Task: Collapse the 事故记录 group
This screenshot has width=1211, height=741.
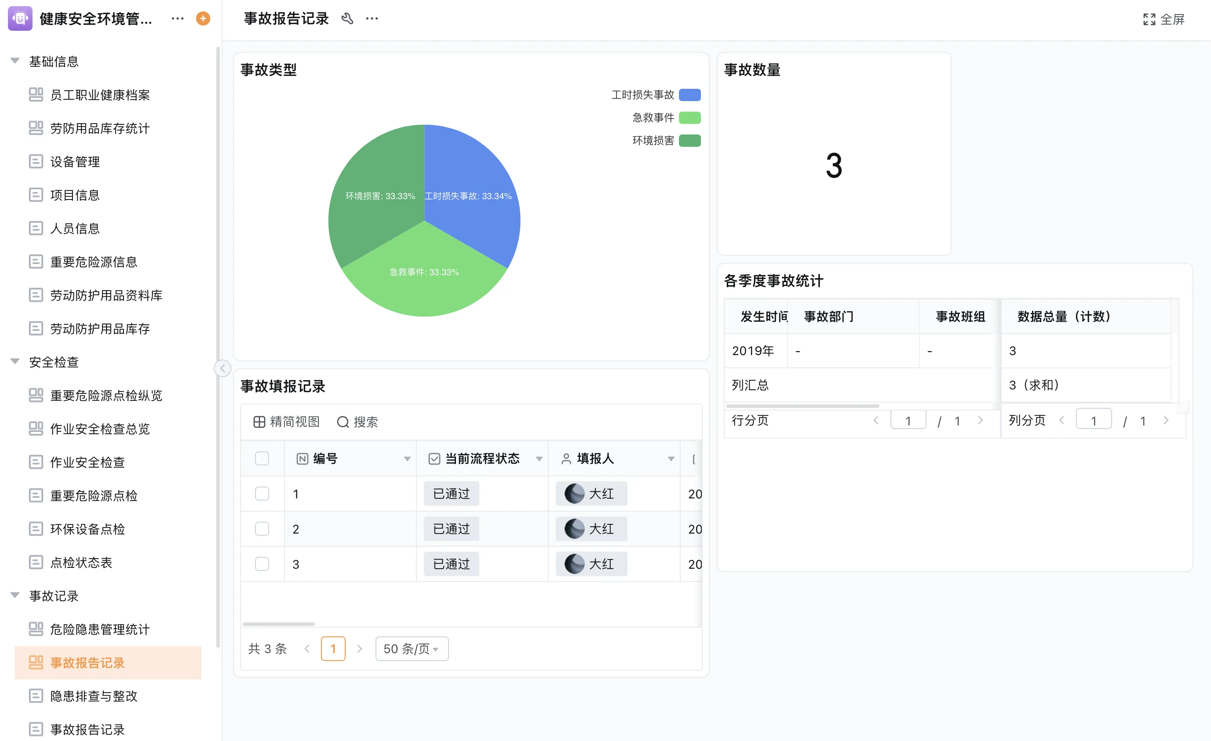Action: point(15,596)
